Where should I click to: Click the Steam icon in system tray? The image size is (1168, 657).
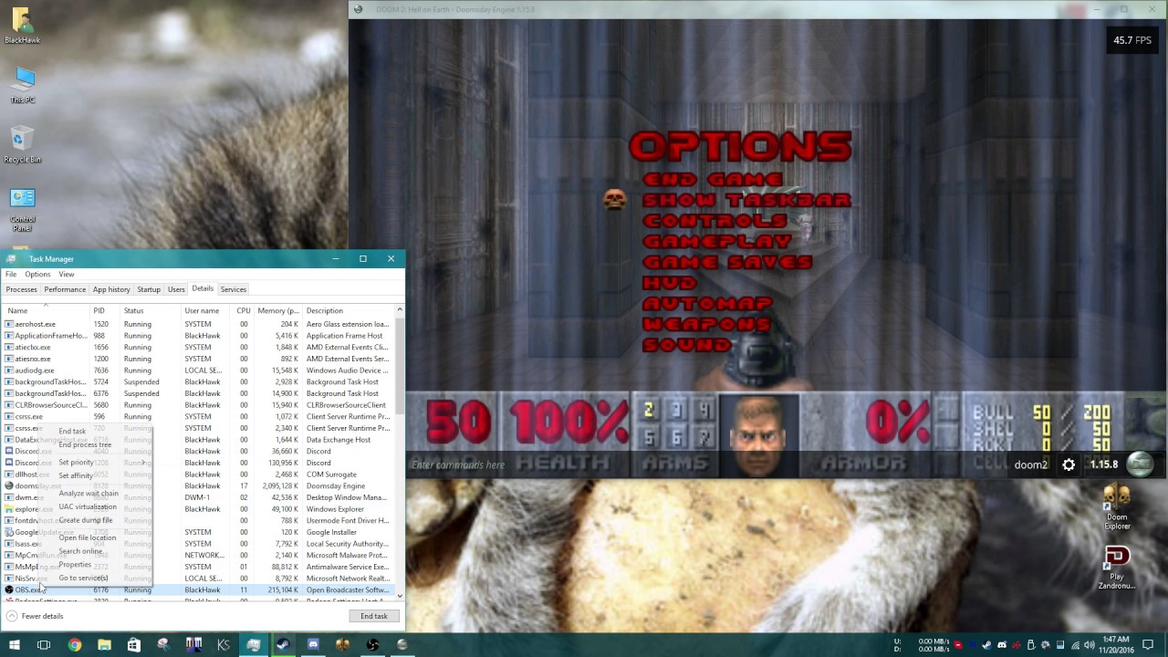pos(986,645)
